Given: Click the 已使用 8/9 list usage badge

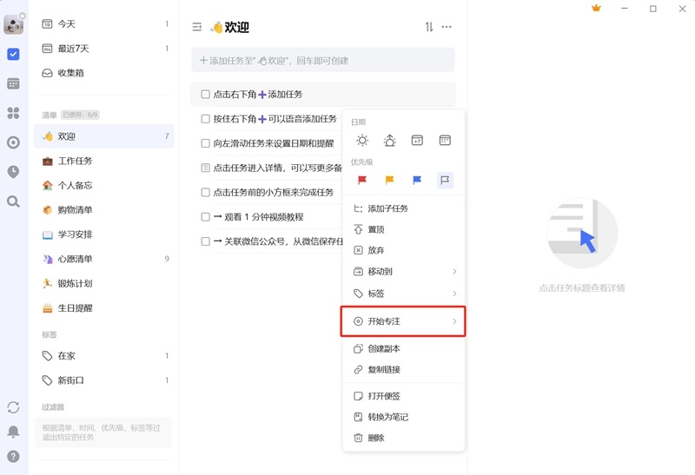Looking at the screenshot, I should click(x=80, y=115).
